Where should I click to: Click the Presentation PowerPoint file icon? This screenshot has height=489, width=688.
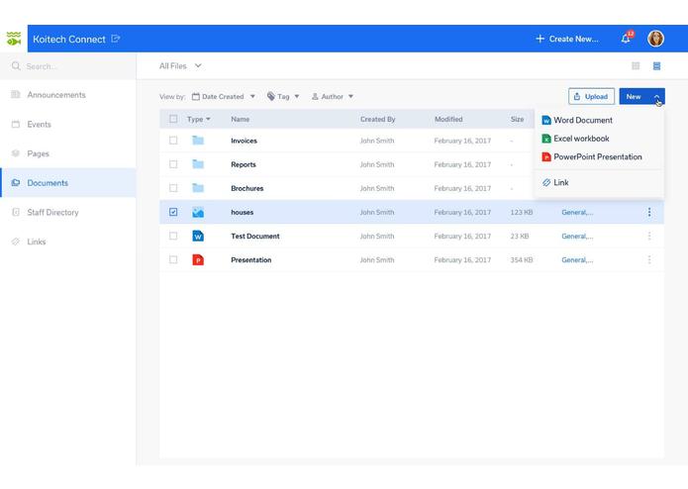[x=198, y=259]
